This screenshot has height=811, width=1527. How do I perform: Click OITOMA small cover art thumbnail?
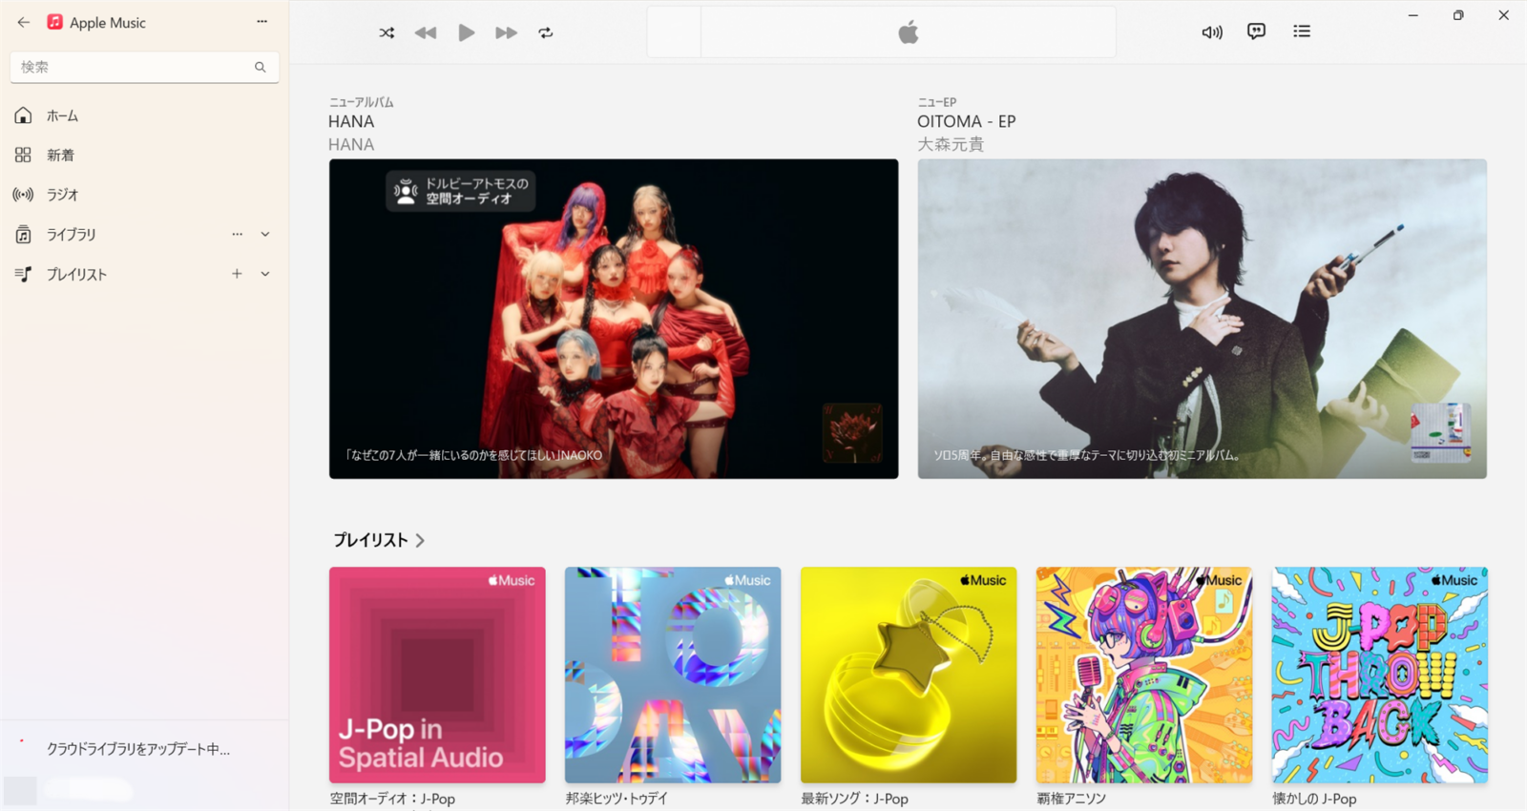(1441, 433)
